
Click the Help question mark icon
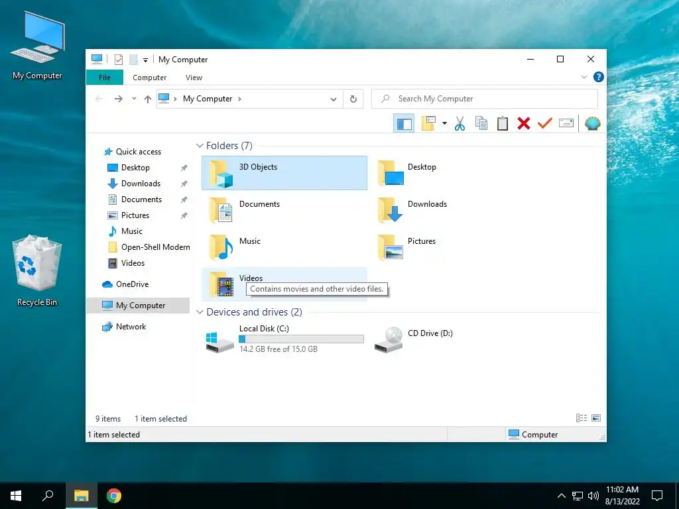point(599,77)
